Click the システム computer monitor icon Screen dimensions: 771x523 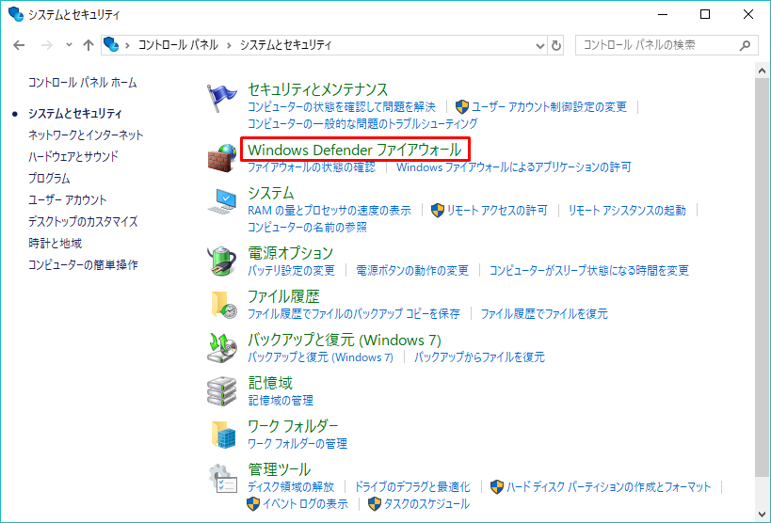[x=222, y=201]
